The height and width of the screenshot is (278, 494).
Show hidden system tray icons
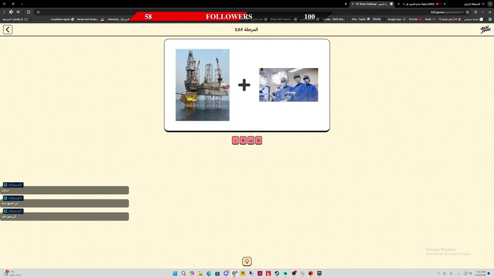(438, 273)
